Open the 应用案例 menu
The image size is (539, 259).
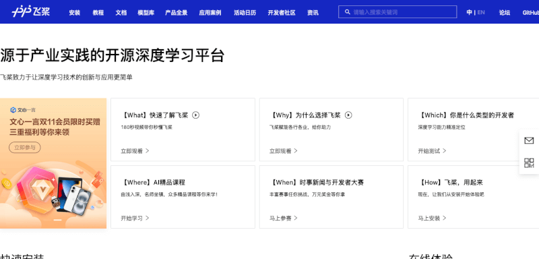210,13
